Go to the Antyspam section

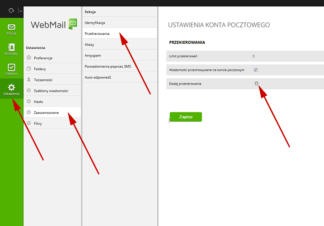120,56
